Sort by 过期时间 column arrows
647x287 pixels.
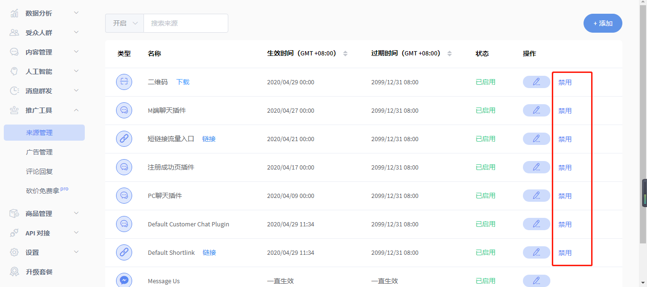(x=449, y=54)
